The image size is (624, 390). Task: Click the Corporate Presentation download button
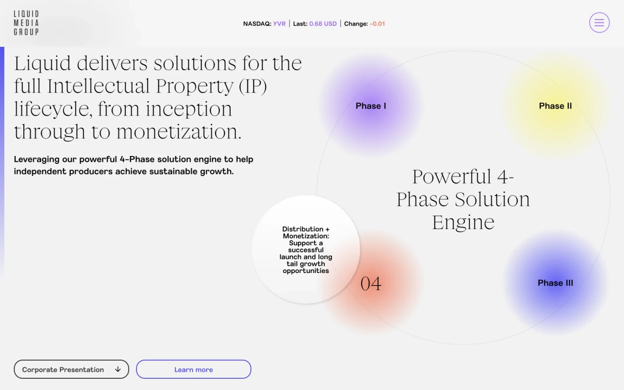click(71, 370)
